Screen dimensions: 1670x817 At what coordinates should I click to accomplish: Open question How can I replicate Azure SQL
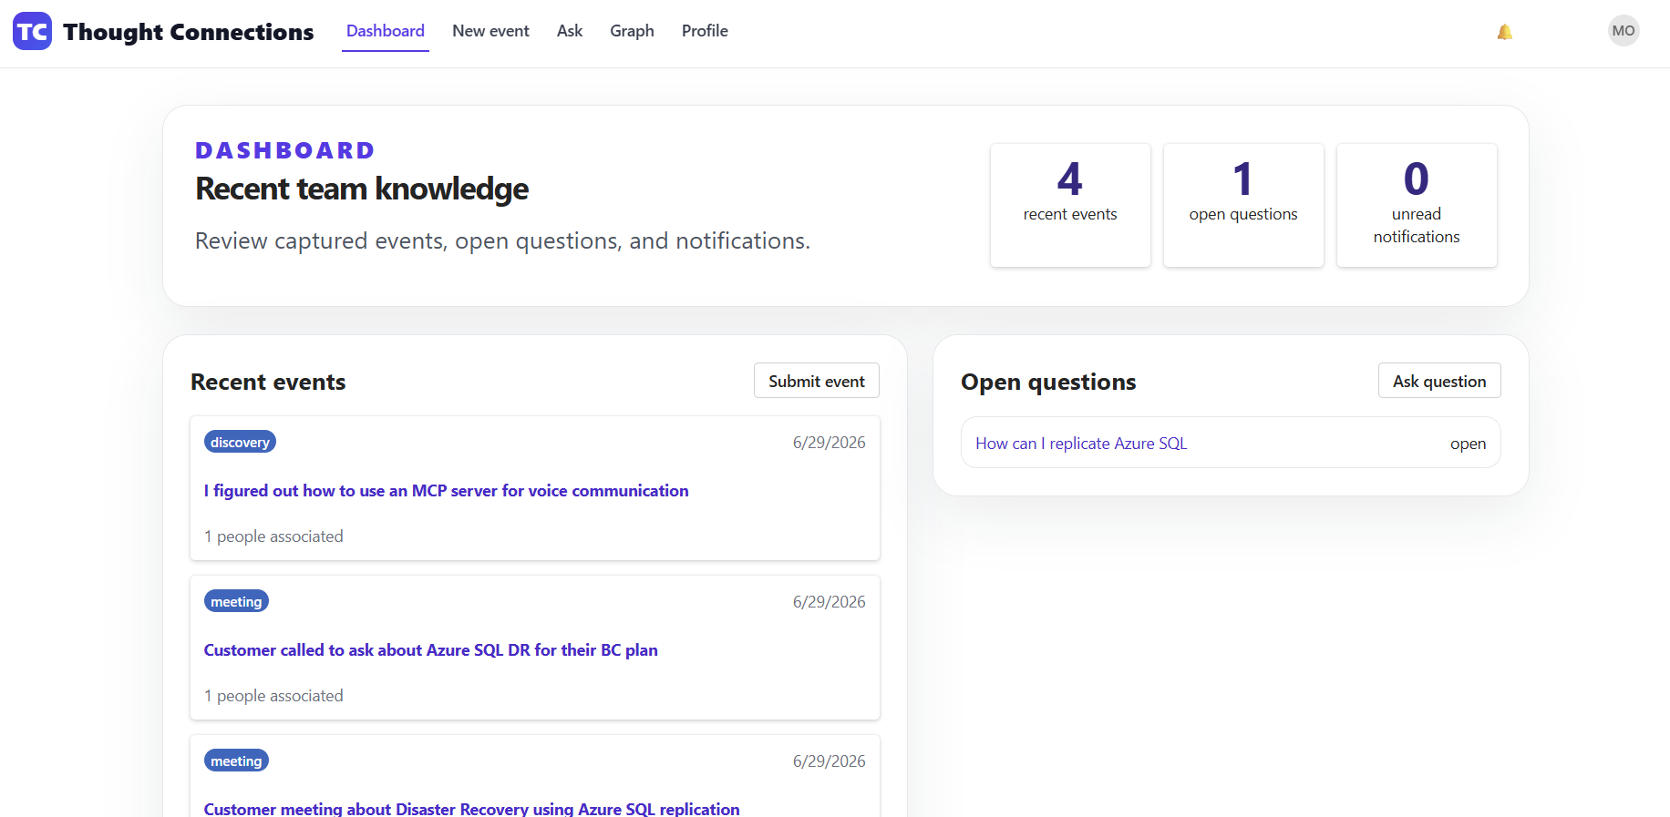1081,444
